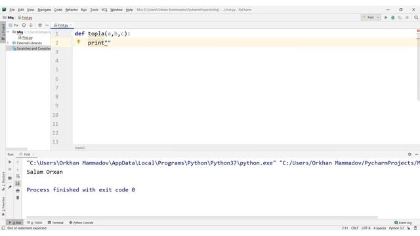Hide the Project tool window using the minus icon

click(x=47, y=25)
